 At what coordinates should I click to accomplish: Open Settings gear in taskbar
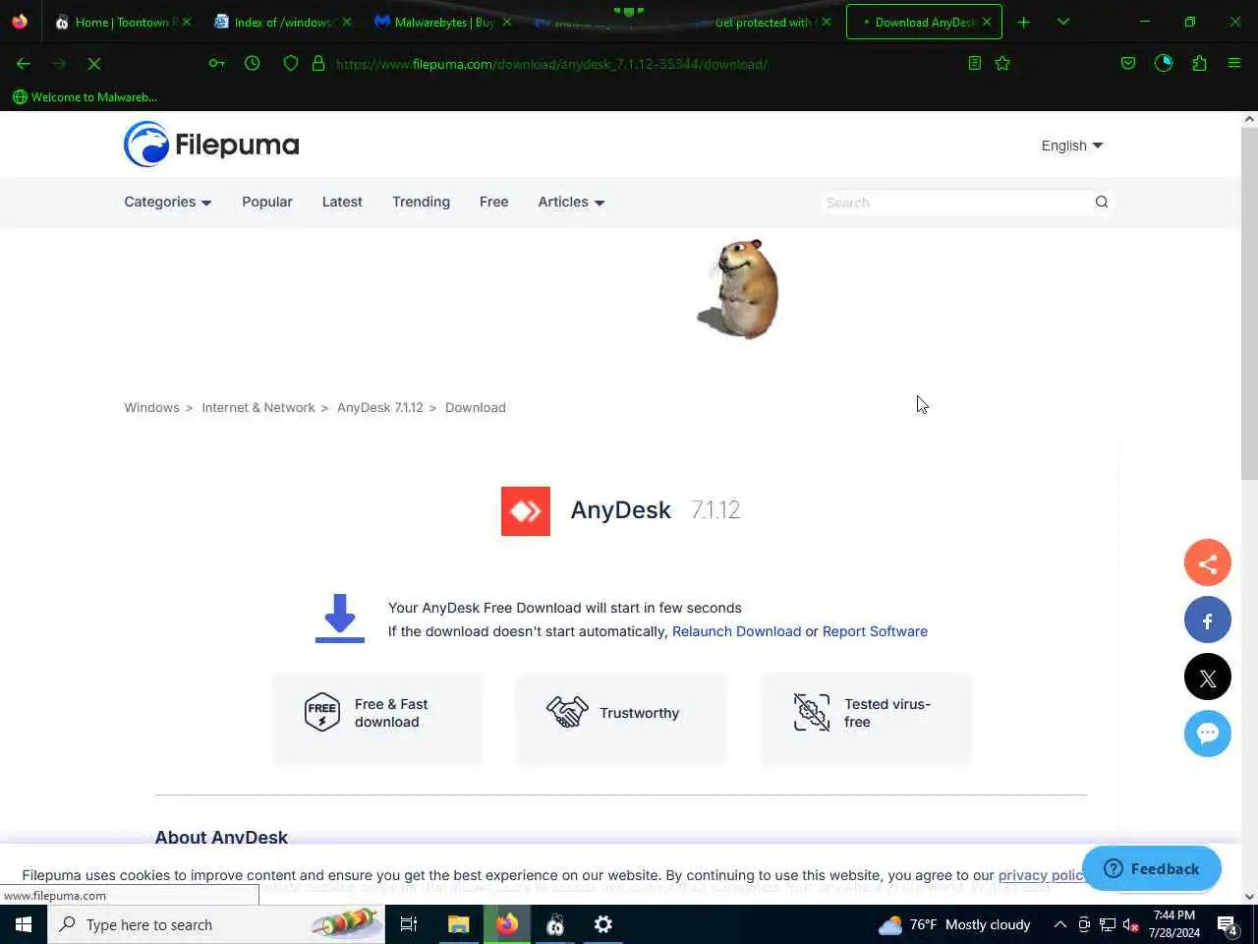click(x=603, y=924)
